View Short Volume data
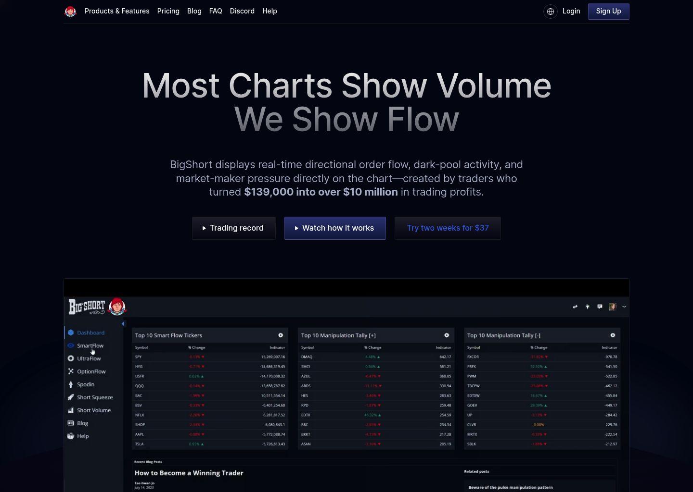 tap(94, 410)
